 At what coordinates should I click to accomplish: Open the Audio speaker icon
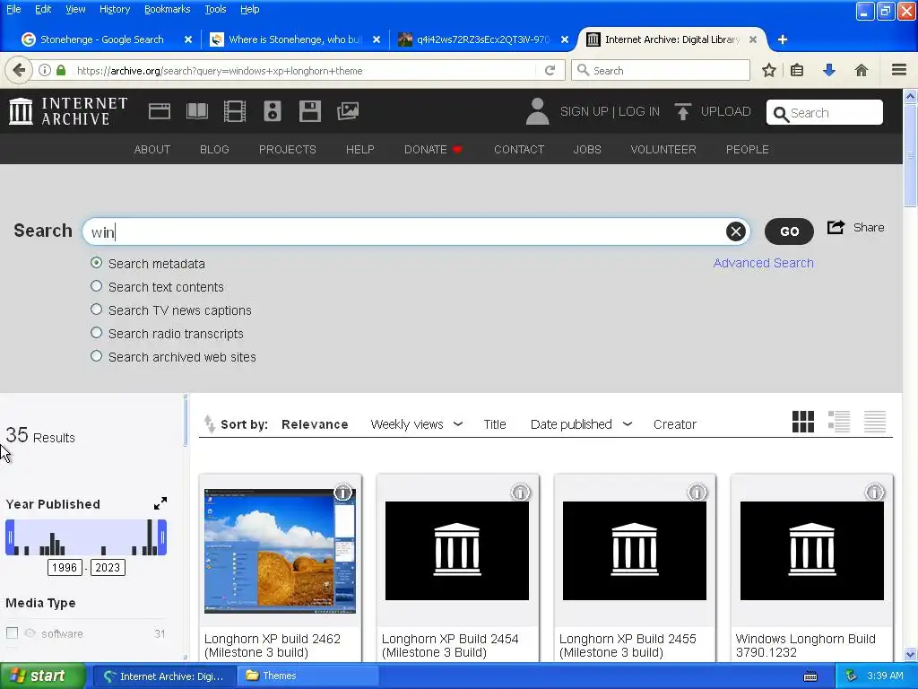(x=273, y=111)
